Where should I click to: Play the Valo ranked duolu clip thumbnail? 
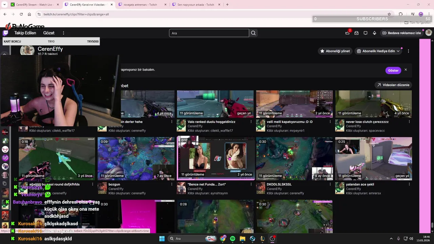(x=215, y=104)
